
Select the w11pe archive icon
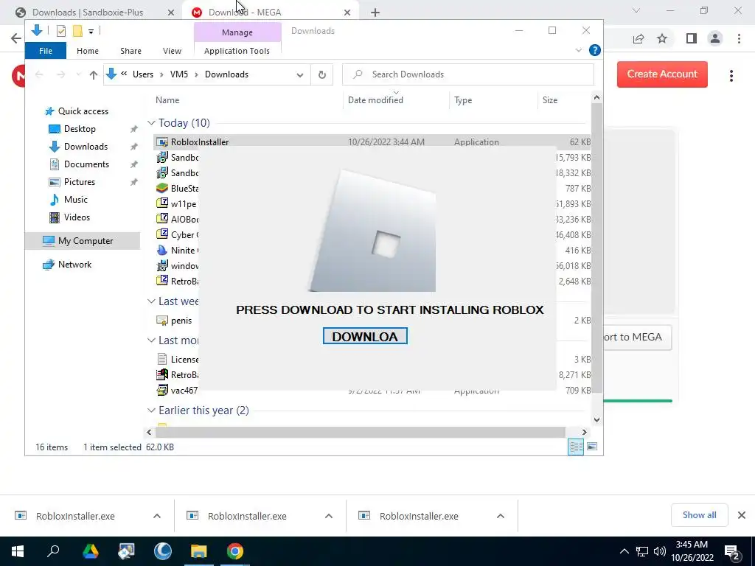(x=162, y=203)
